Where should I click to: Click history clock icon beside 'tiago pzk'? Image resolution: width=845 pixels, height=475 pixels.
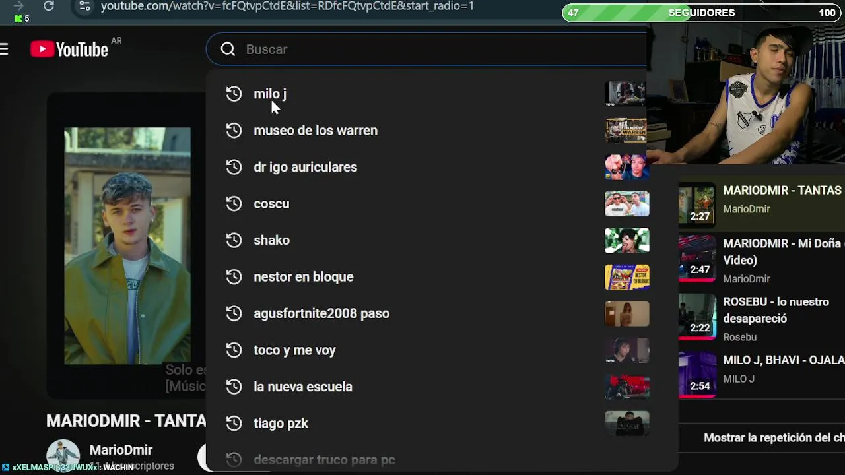pos(234,424)
